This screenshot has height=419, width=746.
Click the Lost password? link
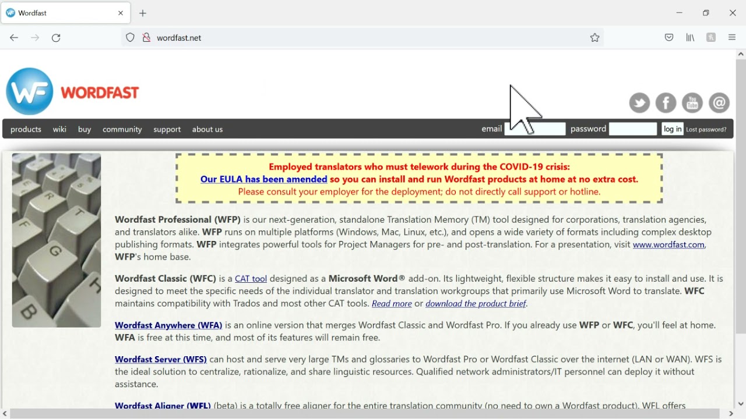point(706,130)
